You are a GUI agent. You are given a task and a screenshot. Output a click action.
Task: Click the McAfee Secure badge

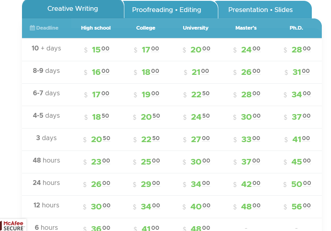point(13,225)
